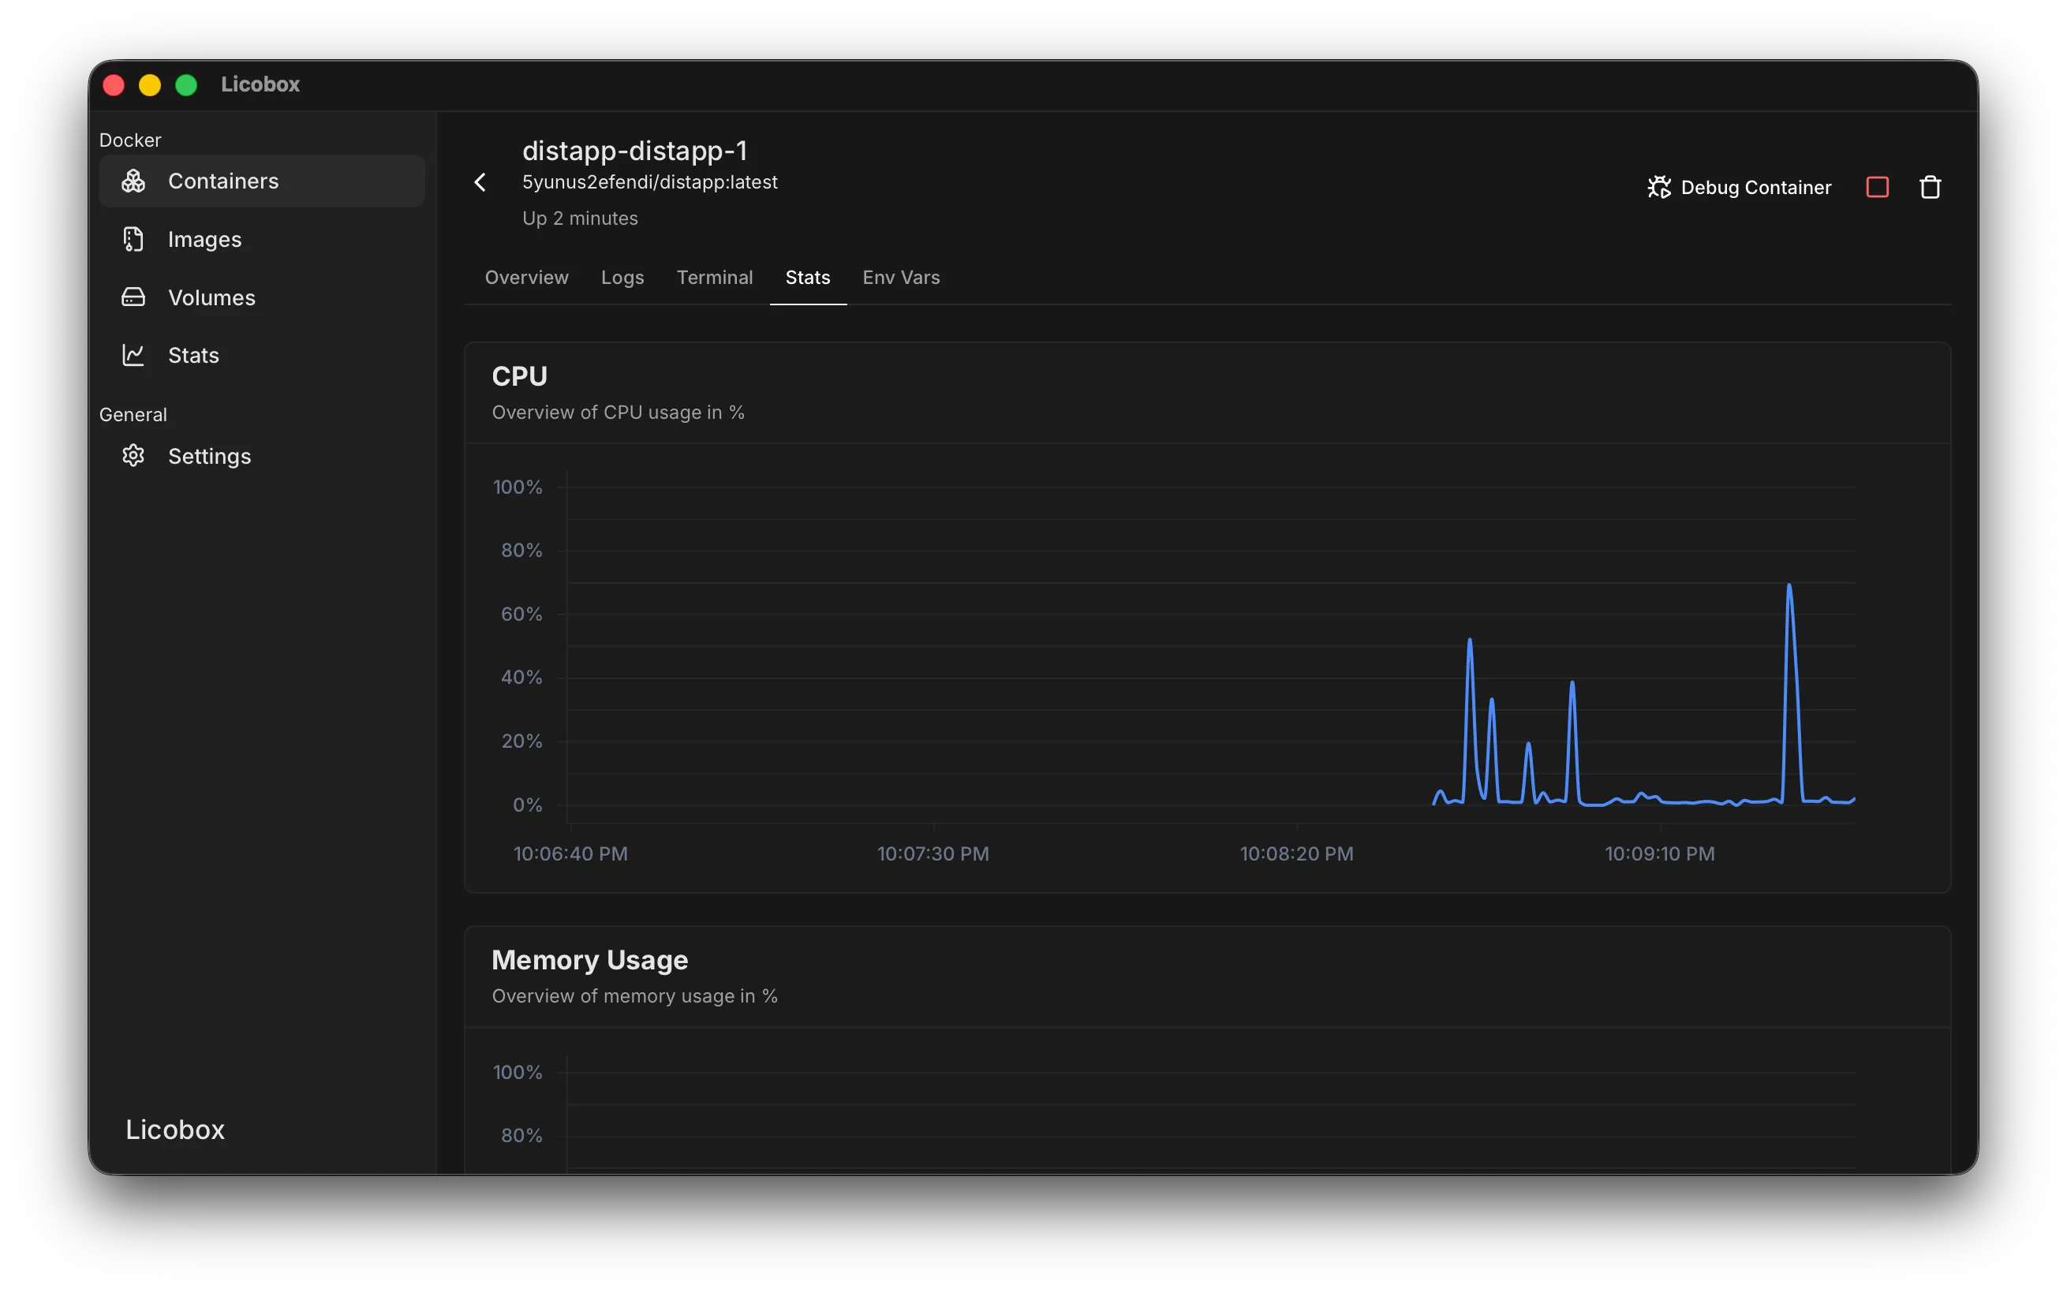The width and height of the screenshot is (2067, 1292).
Task: Go back with the left chevron arrow
Action: click(480, 182)
